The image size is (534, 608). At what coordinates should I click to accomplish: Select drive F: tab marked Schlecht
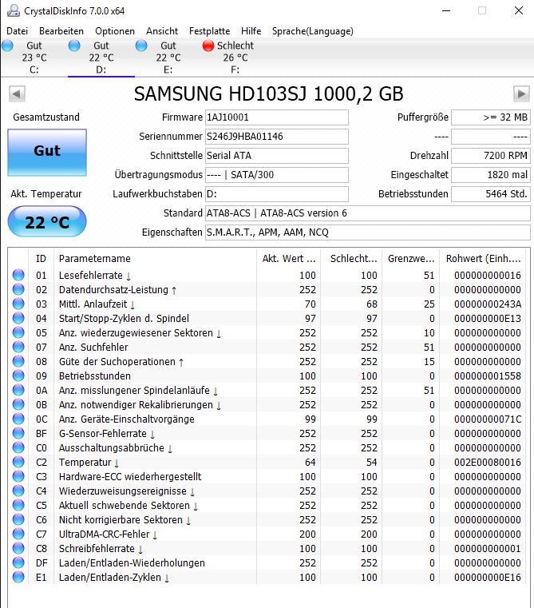point(235,58)
